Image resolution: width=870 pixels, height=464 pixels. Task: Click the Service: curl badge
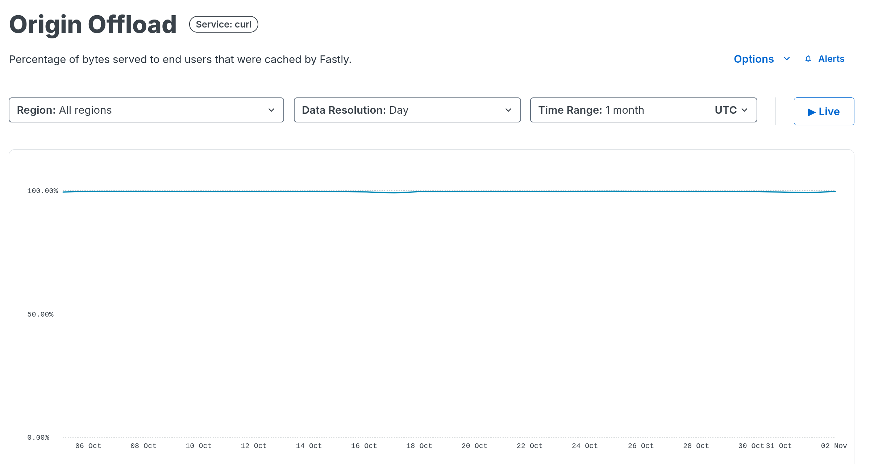tap(224, 24)
